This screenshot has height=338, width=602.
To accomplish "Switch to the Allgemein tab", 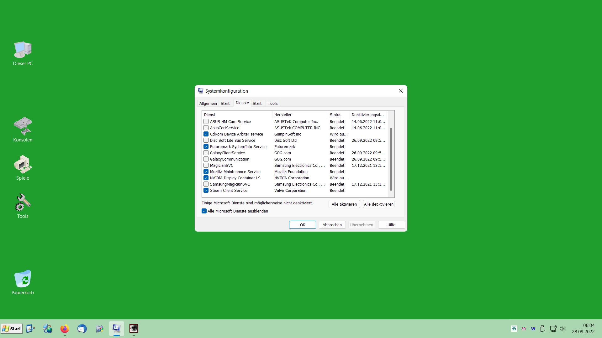I will [208, 104].
